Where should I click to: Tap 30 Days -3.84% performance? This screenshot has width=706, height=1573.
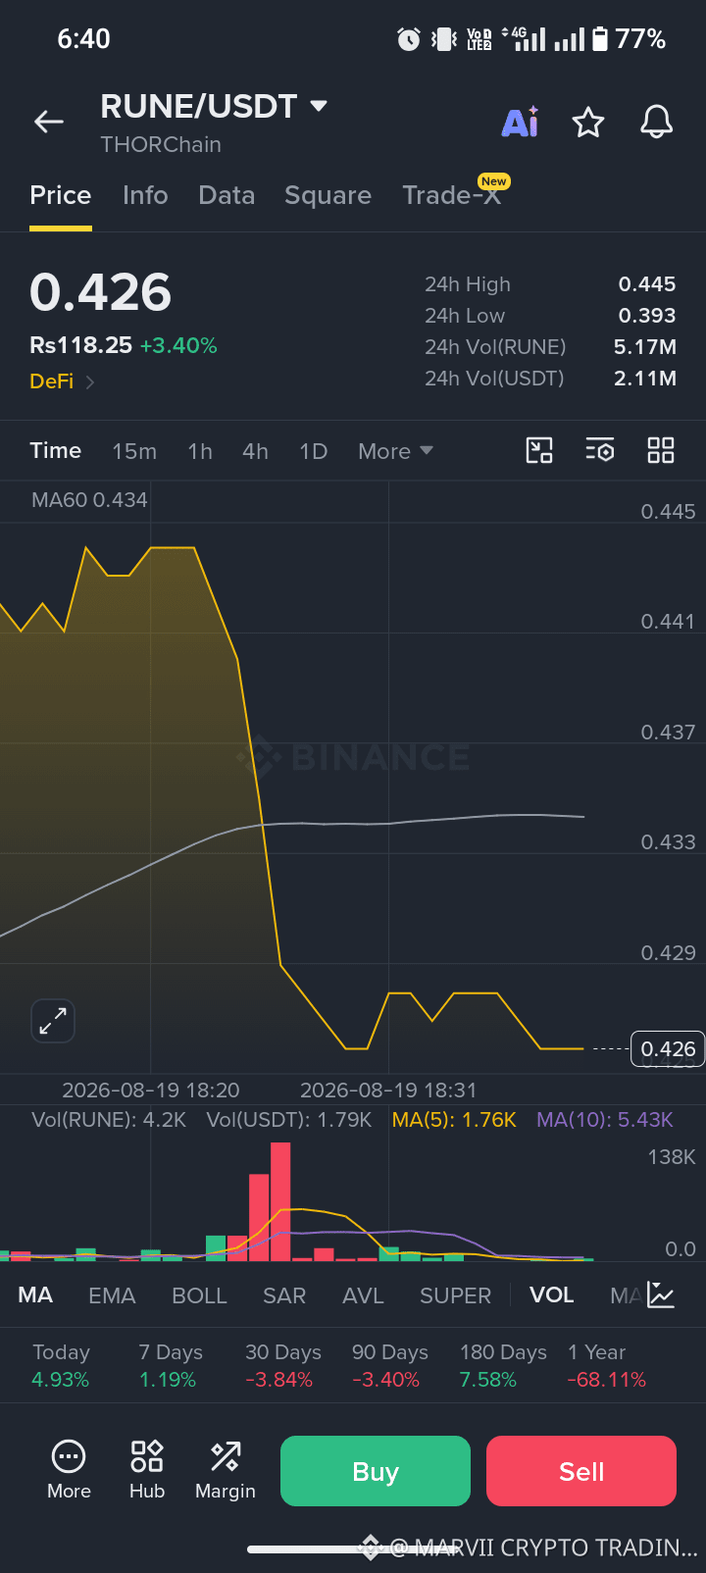click(283, 1366)
